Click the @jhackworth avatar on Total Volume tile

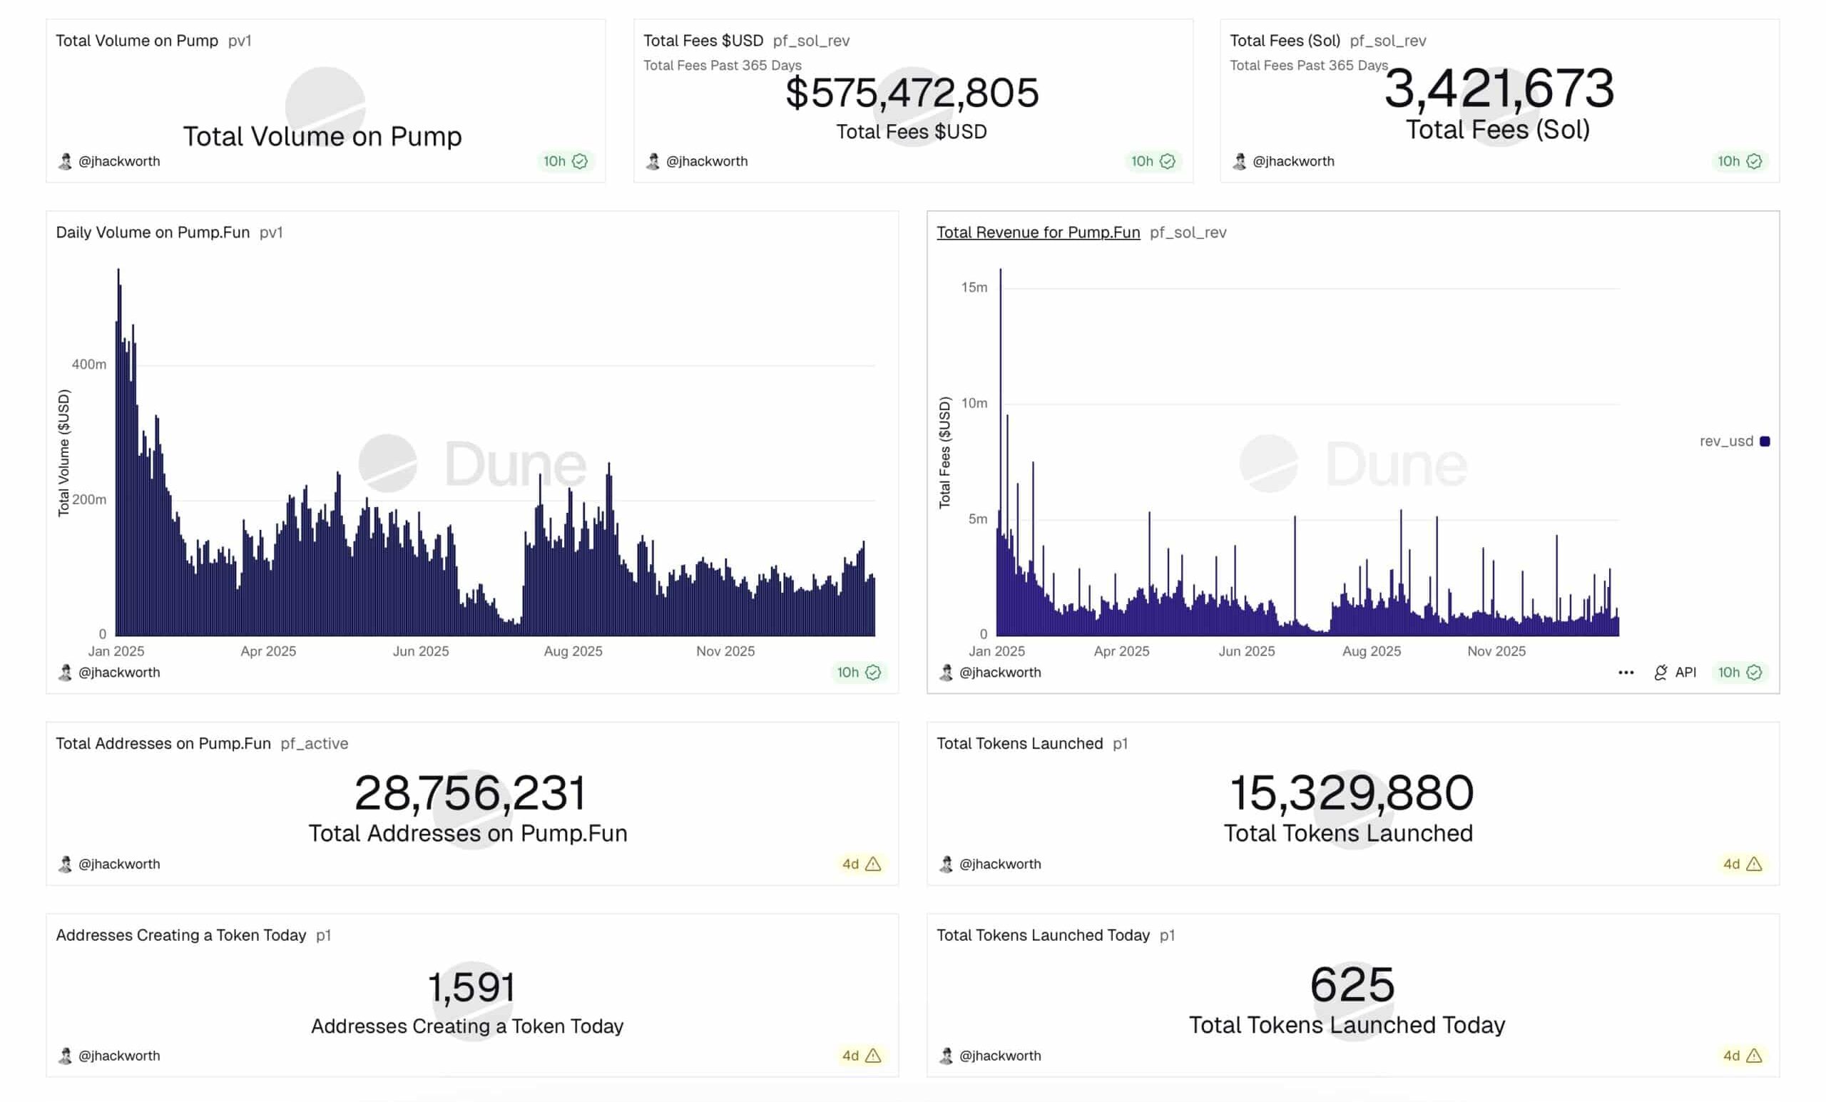click(x=65, y=160)
